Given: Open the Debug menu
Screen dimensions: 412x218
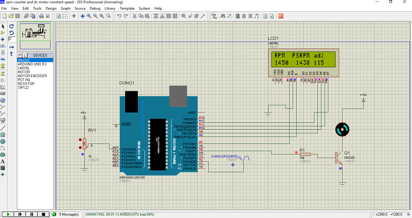Looking at the screenshot, I should (95, 8).
